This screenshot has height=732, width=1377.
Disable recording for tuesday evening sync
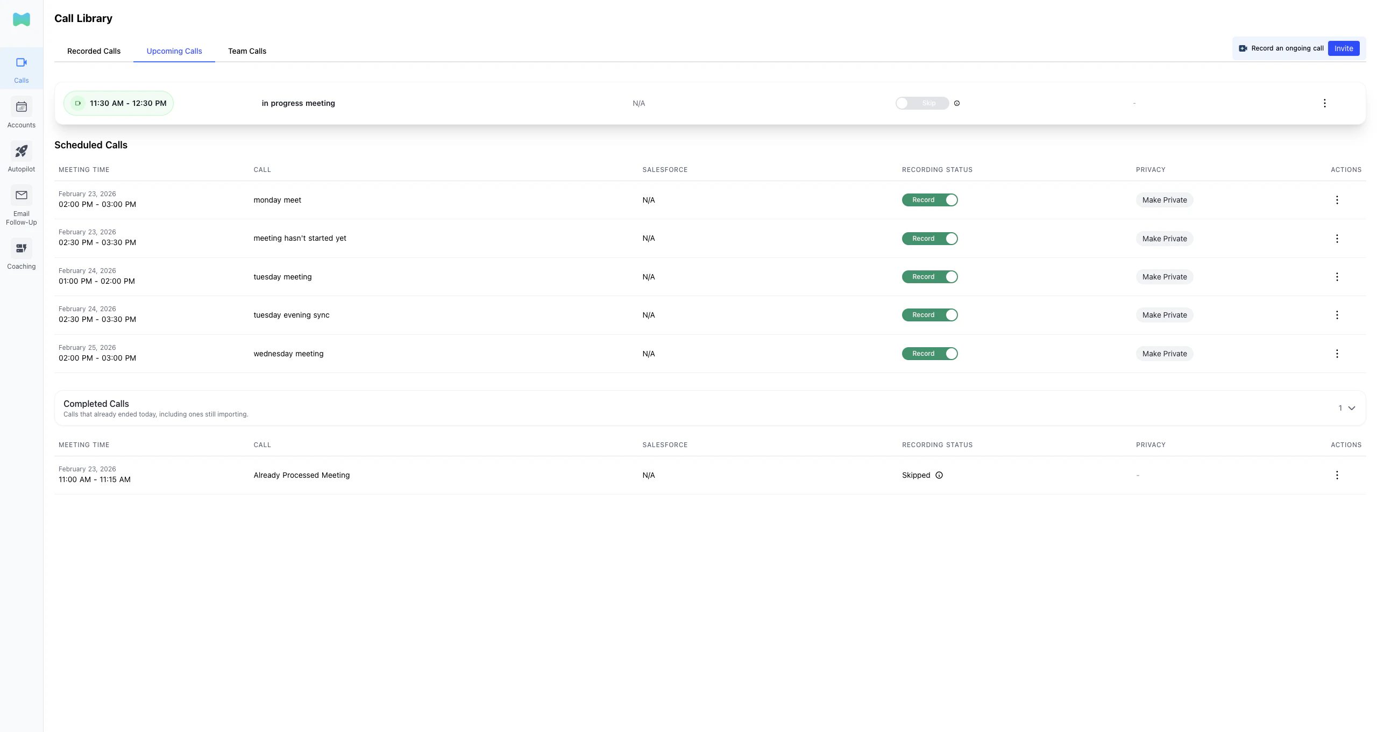tap(929, 315)
